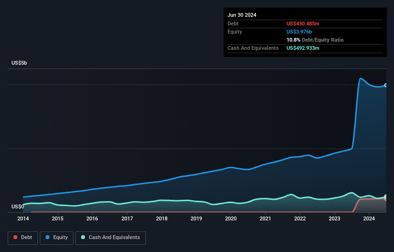Screen dimensions: 394x252
Task: Click the 2016 x-axis label
Action: 92,218
